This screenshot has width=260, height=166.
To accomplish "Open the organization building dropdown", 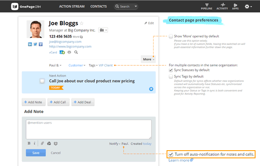I will pyautogui.click(x=103, y=30).
